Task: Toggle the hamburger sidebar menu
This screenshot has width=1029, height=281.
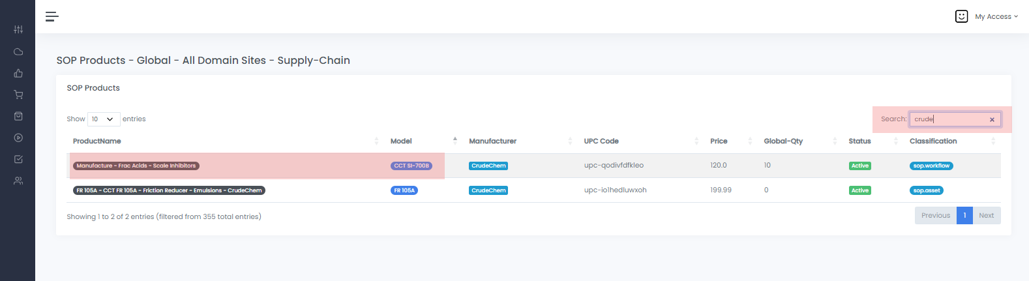Action: tap(52, 16)
